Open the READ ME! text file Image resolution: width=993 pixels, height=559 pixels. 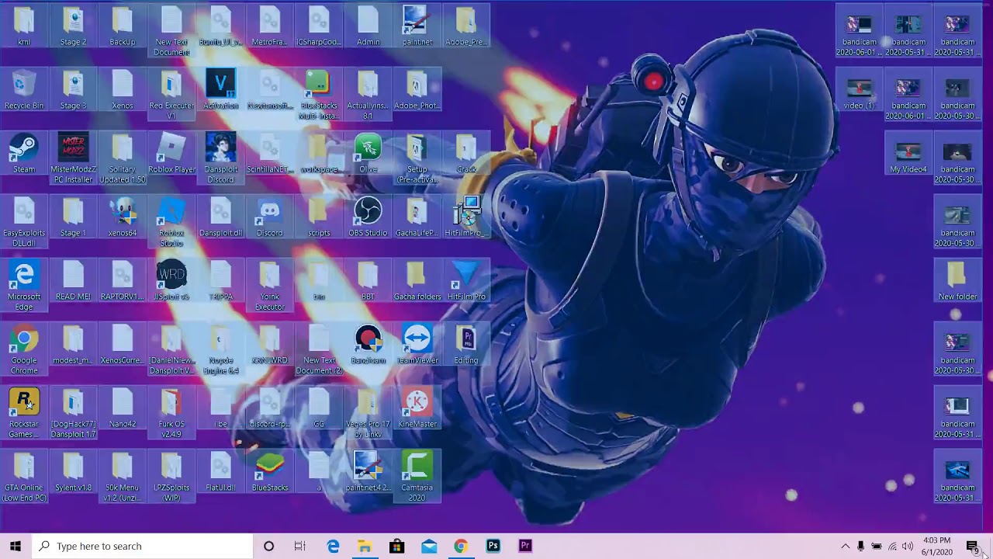coord(73,280)
